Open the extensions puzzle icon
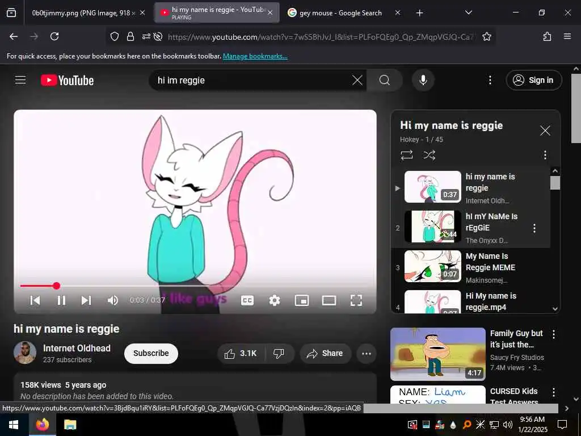This screenshot has height=436, width=581. [547, 36]
